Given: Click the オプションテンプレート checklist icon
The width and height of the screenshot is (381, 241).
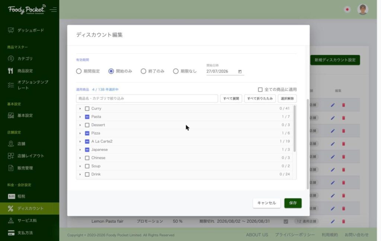Looking at the screenshot, I should 11,85.
